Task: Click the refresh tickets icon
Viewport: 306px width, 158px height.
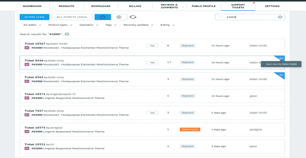Action: point(133,17)
